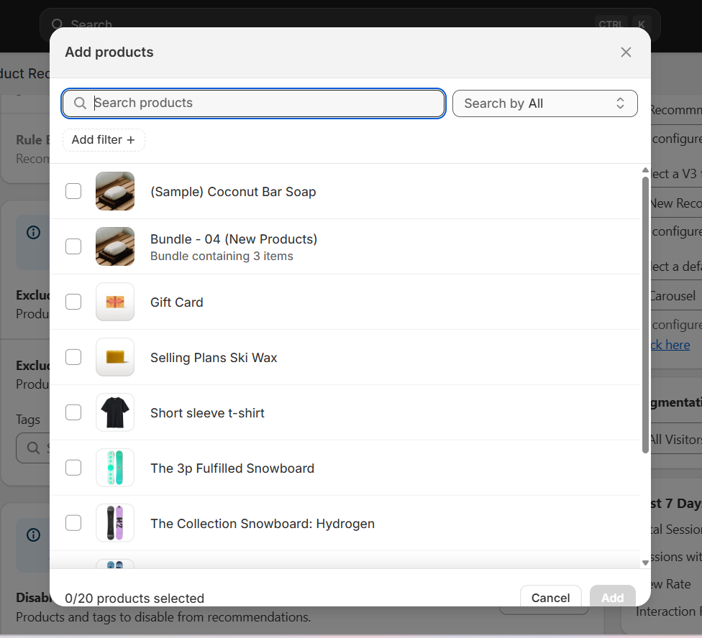
Task: Click the info icon in the Exclusions panel
Action: pos(32,232)
